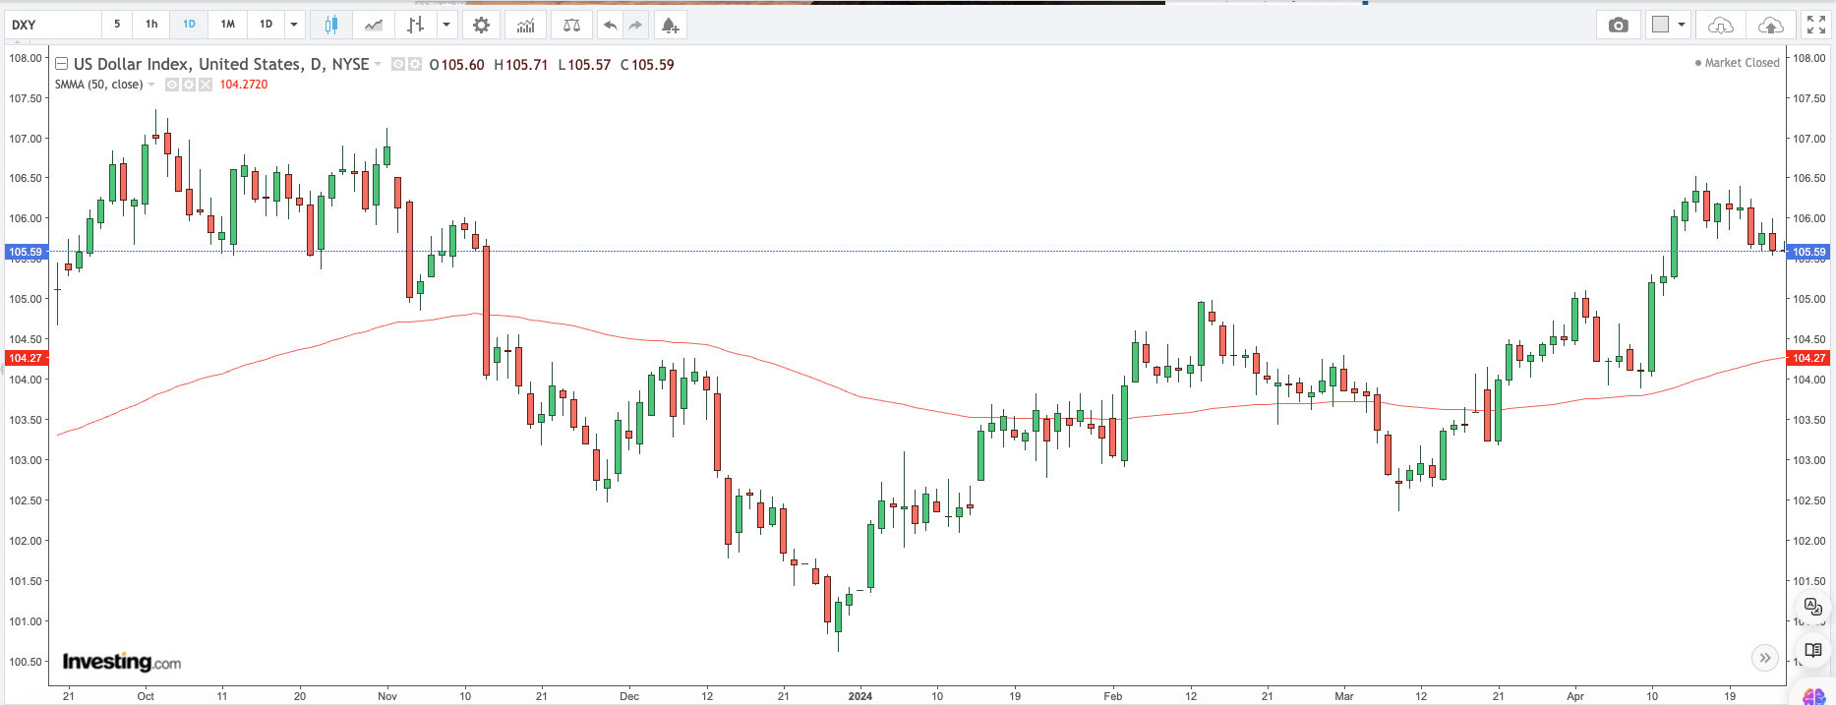Toggle visibility of the SMMA indicator
The height and width of the screenshot is (705, 1836).
pyautogui.click(x=172, y=85)
